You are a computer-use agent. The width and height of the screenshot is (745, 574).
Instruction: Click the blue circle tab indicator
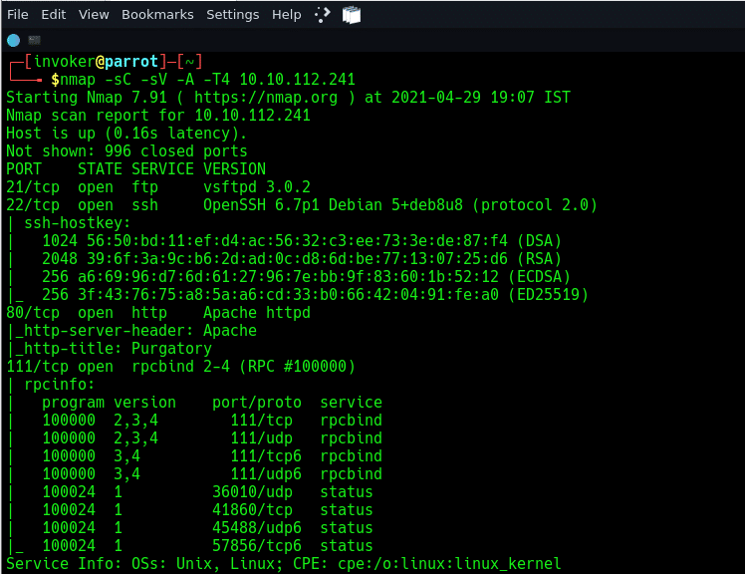tap(13, 41)
